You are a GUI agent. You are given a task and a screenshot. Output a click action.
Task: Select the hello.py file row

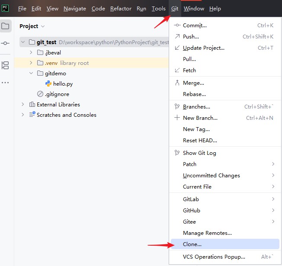click(92, 83)
